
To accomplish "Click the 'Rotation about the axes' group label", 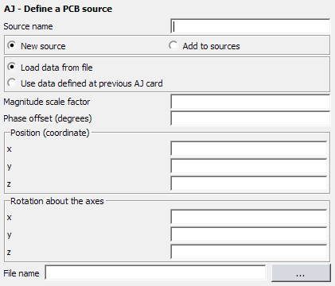I will click(57, 201).
